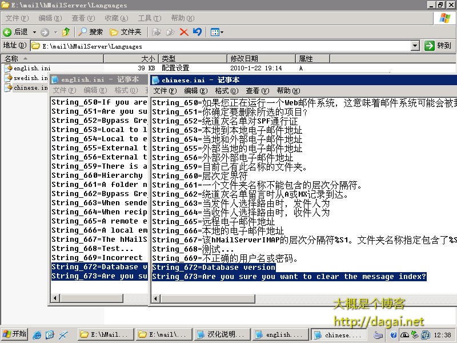Screen dimensions: 457x343
Task: Open Edit menu in english.ini Notepad
Action: (95, 90)
